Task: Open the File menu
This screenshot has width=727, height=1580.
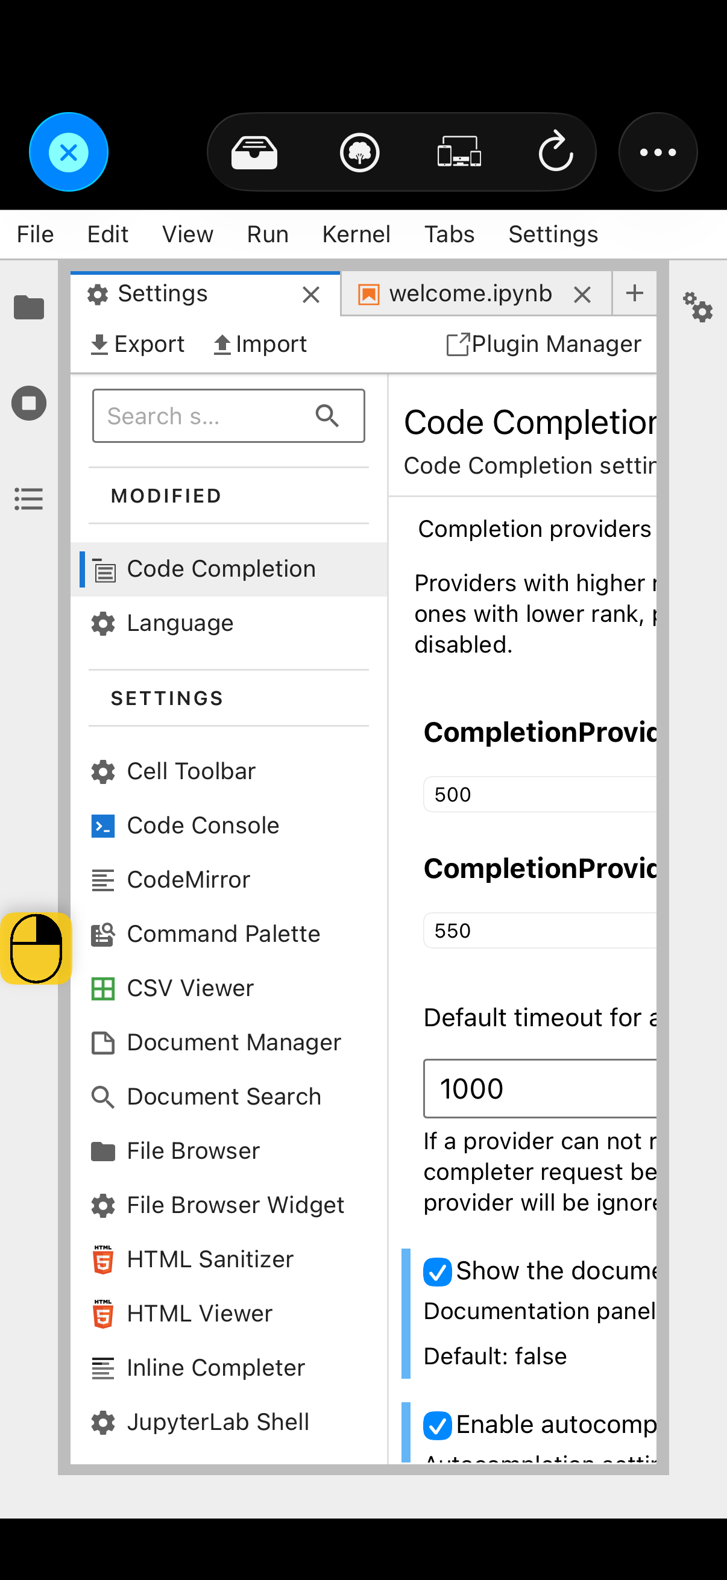Action: [x=36, y=234]
